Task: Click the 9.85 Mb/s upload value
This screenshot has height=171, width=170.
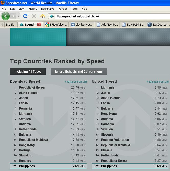Action: [x=161, y=88]
